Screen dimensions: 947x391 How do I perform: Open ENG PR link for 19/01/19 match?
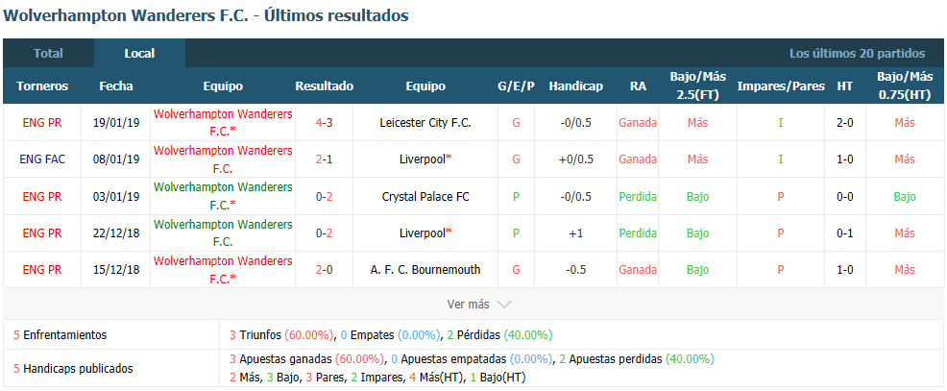coord(42,123)
